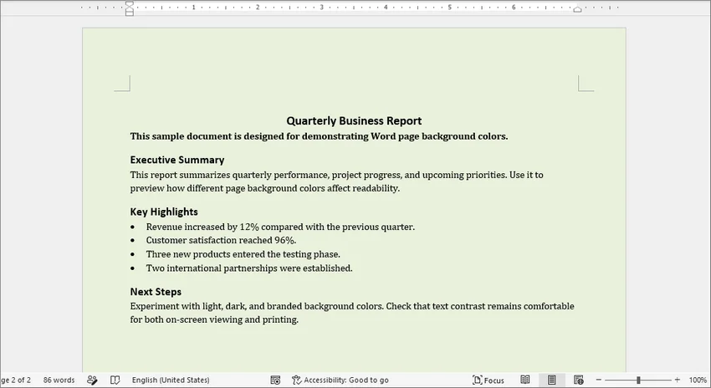Click the bullet 'Revenue increased by 12%'
This screenshot has height=388, width=711.
point(280,227)
